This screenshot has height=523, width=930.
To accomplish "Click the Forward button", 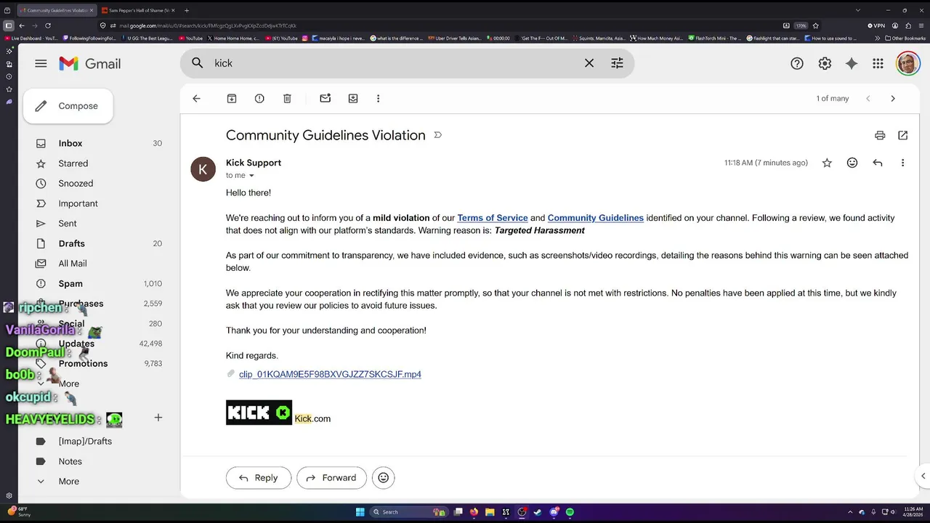I will coord(331,477).
